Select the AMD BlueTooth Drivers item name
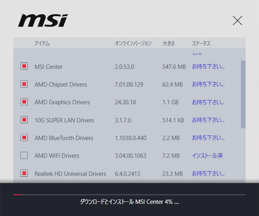This screenshot has width=259, height=216. (64, 138)
